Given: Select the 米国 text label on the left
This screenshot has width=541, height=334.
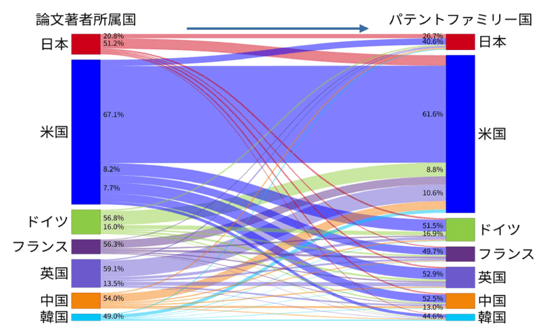Looking at the screenshot, I should tap(54, 132).
